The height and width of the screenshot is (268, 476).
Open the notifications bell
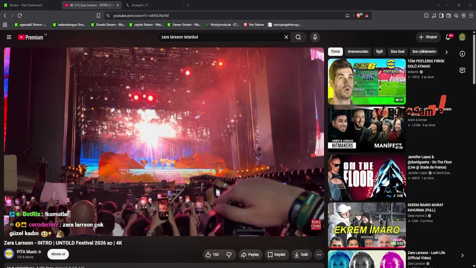[x=448, y=37]
